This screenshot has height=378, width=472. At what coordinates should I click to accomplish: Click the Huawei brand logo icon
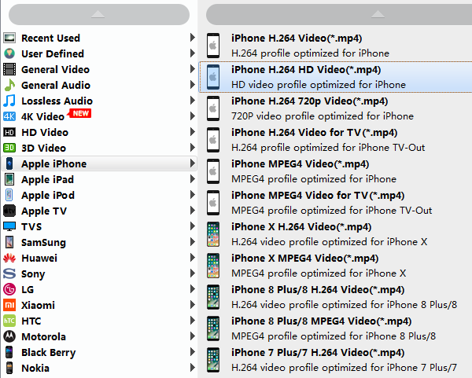pos(9,258)
